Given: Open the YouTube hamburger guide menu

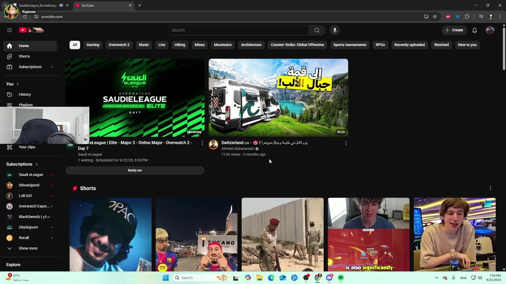Looking at the screenshot, I should tap(9, 30).
